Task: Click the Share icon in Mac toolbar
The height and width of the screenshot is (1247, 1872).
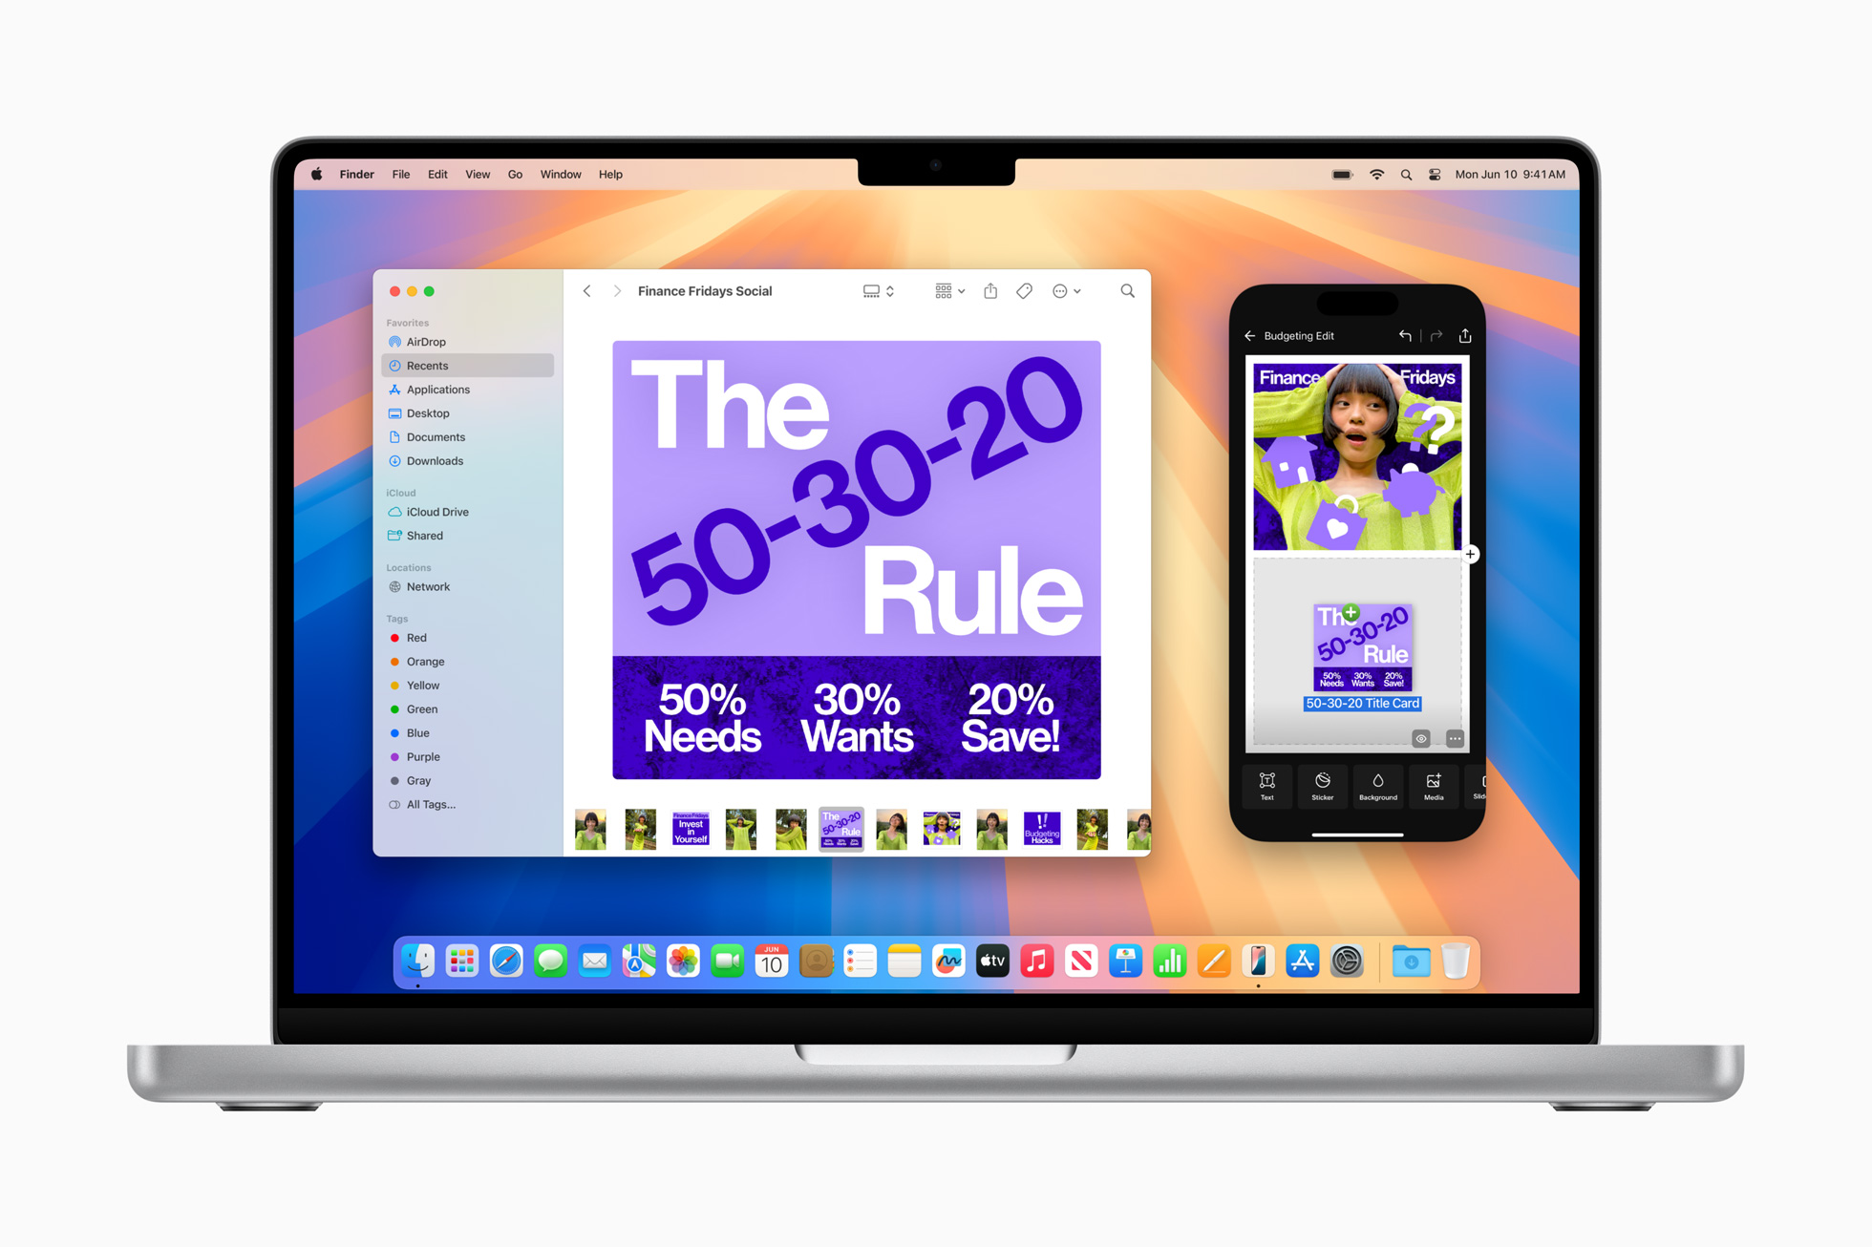Action: 991,292
